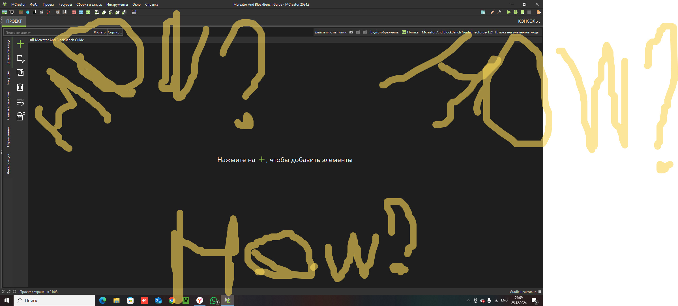Open the Фильтр filter options
Viewport: 678px width, 306px height.
click(99, 32)
